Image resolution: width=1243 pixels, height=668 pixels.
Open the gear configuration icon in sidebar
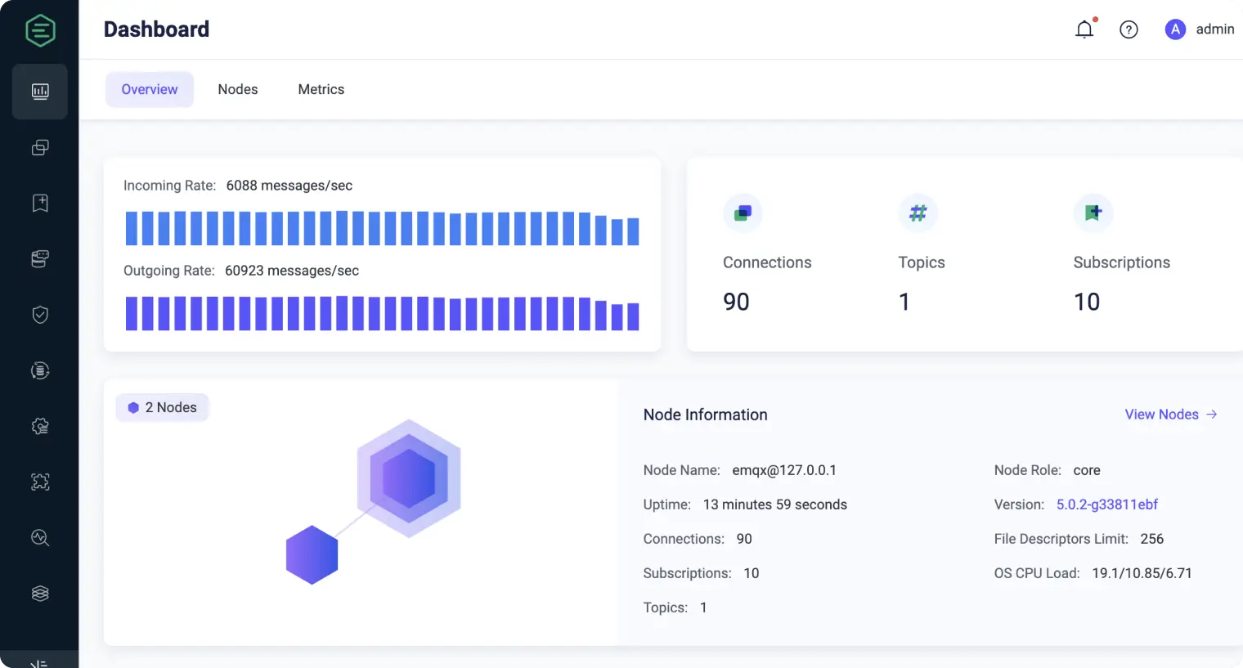coord(40,426)
